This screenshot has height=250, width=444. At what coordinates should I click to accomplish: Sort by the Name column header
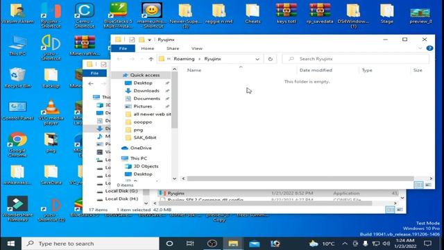click(194, 70)
